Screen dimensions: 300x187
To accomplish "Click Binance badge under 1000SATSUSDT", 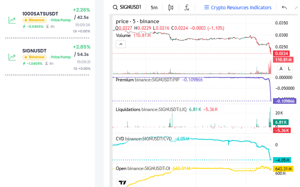I will (34, 20).
